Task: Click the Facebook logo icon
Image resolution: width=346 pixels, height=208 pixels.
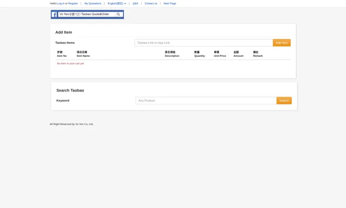Action: [54, 15]
